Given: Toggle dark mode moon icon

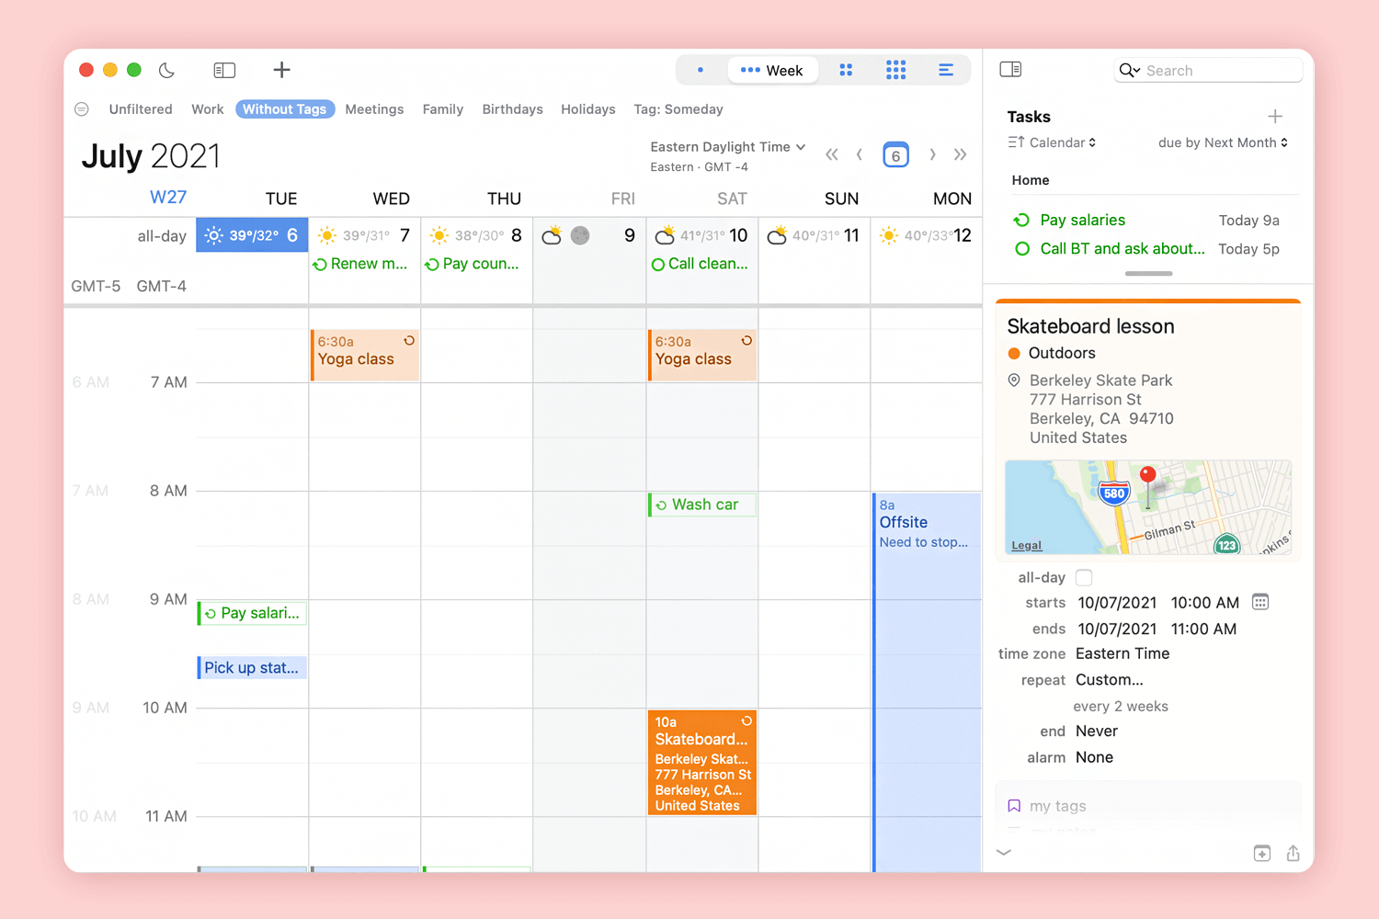Looking at the screenshot, I should [166, 70].
